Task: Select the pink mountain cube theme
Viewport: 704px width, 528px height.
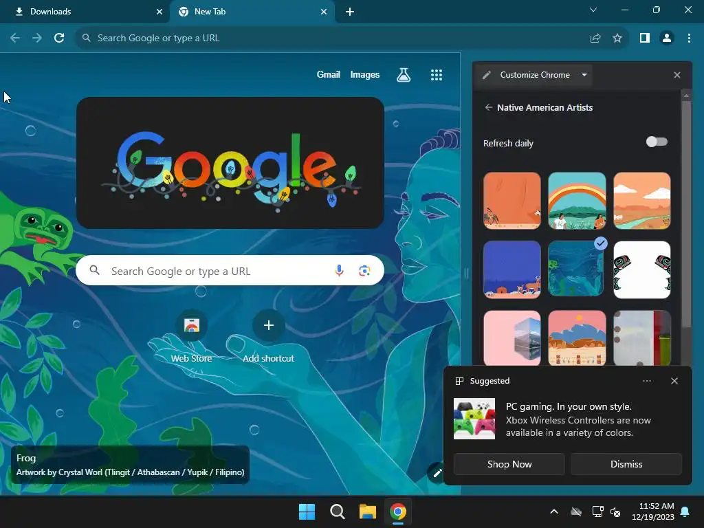Action: (x=511, y=338)
